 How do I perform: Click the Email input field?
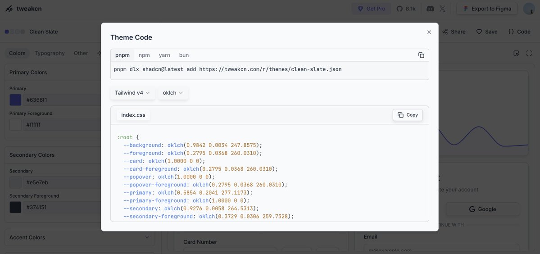(441, 249)
